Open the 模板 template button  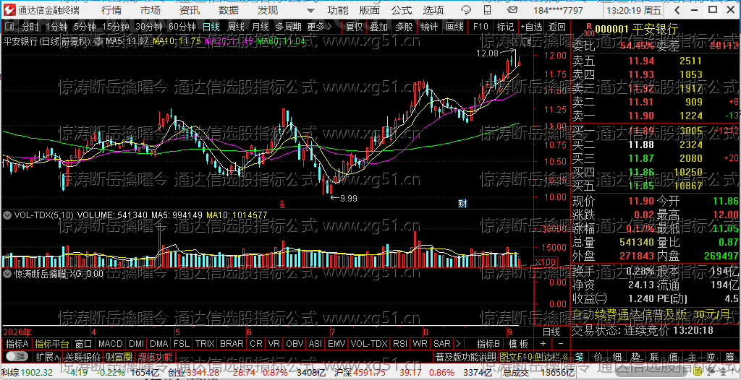click(x=518, y=344)
